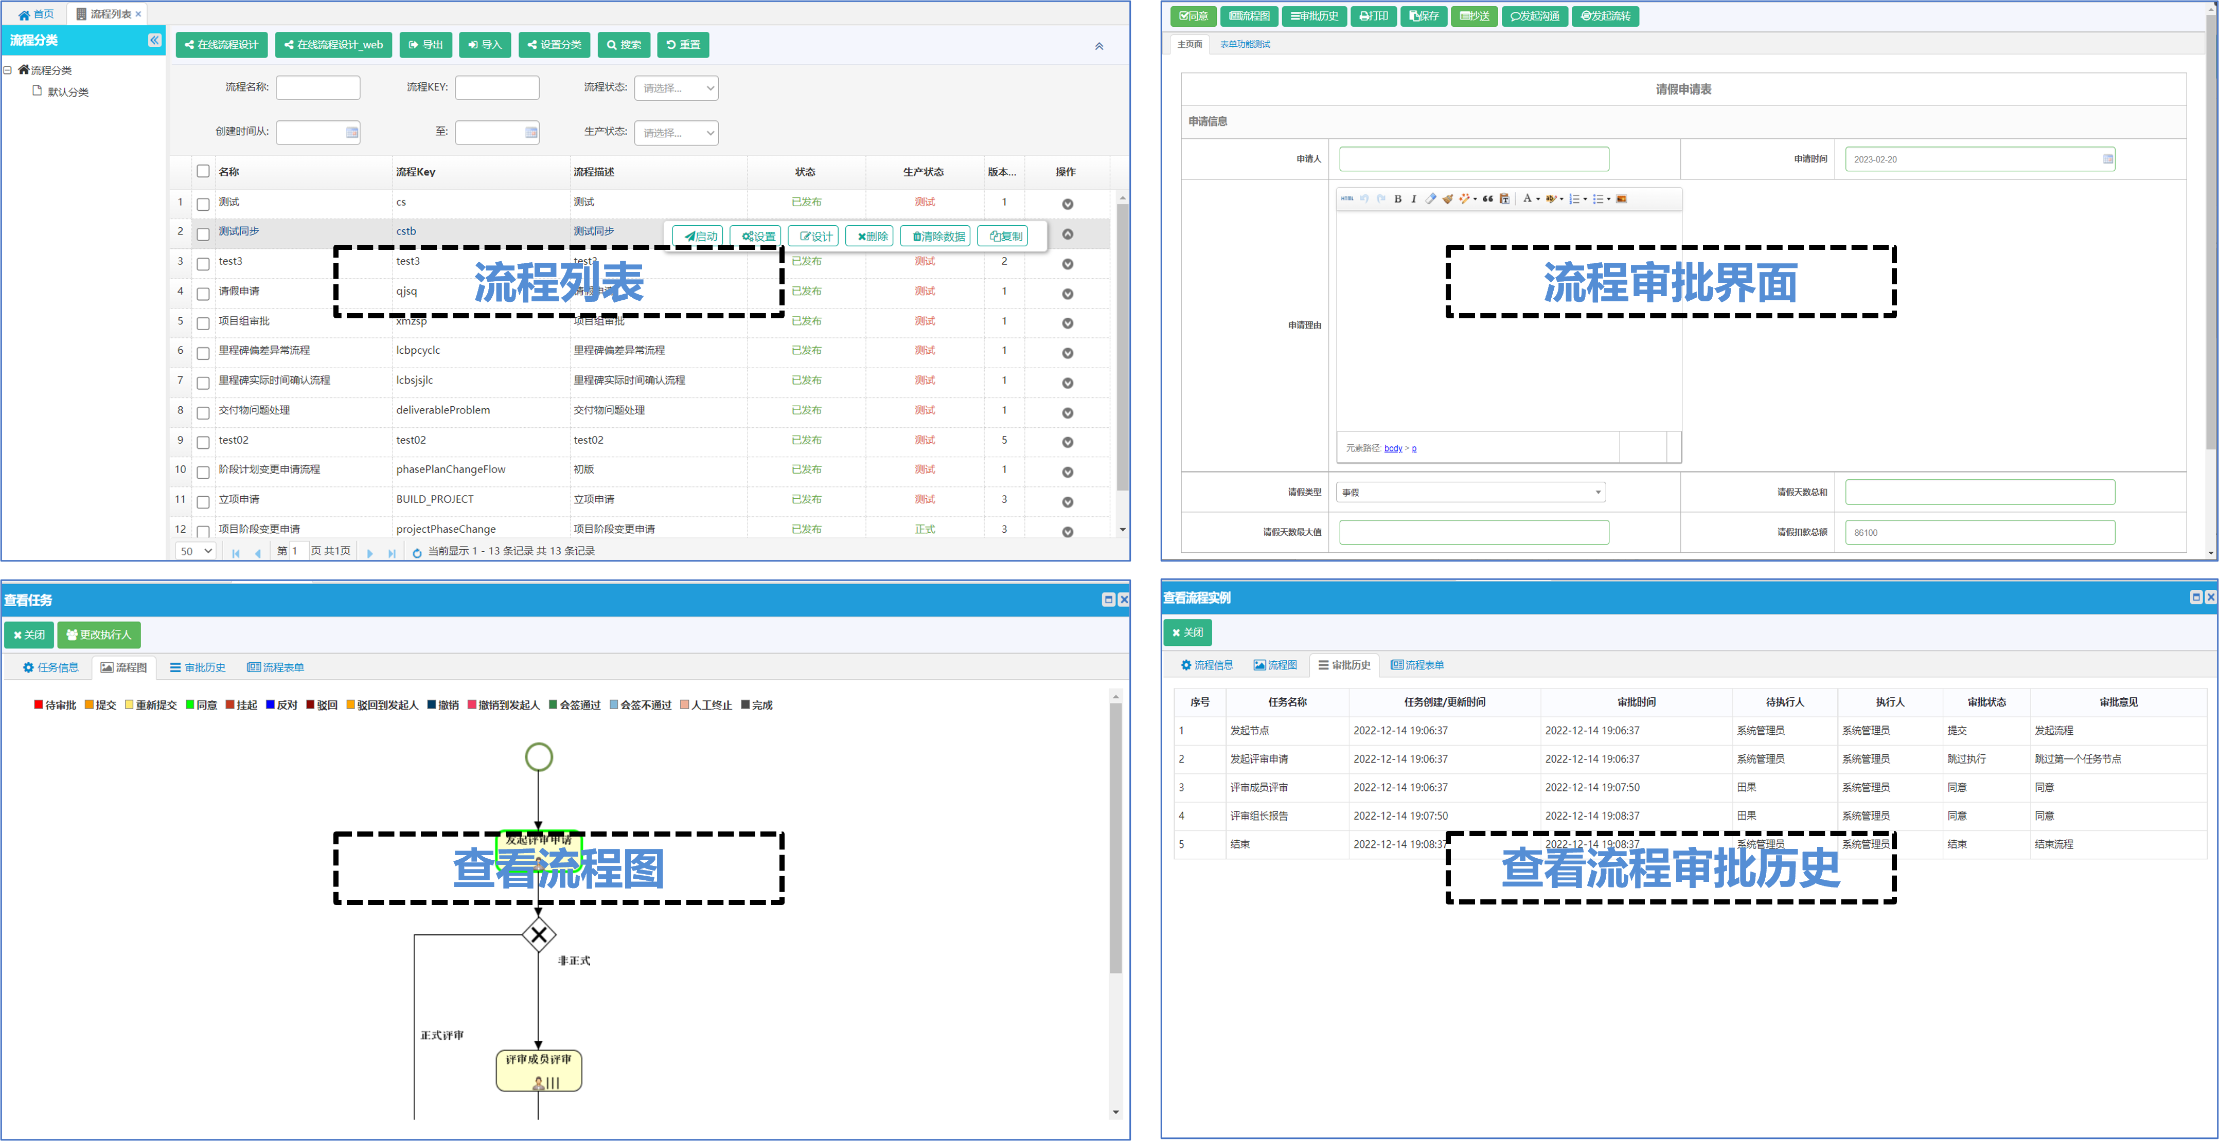Image resolution: width=2219 pixels, height=1141 pixels.
Task: Expand the 请假类型 dropdown showing 事假
Action: click(1470, 493)
